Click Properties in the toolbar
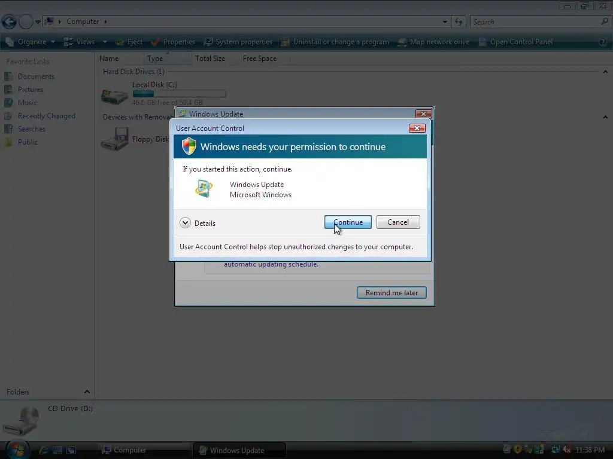This screenshot has width=613, height=459. (x=173, y=42)
